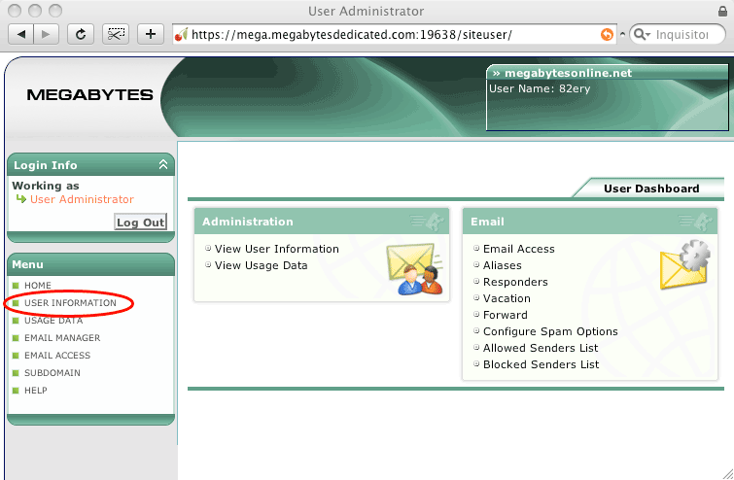Click the Vacation link

point(507,298)
